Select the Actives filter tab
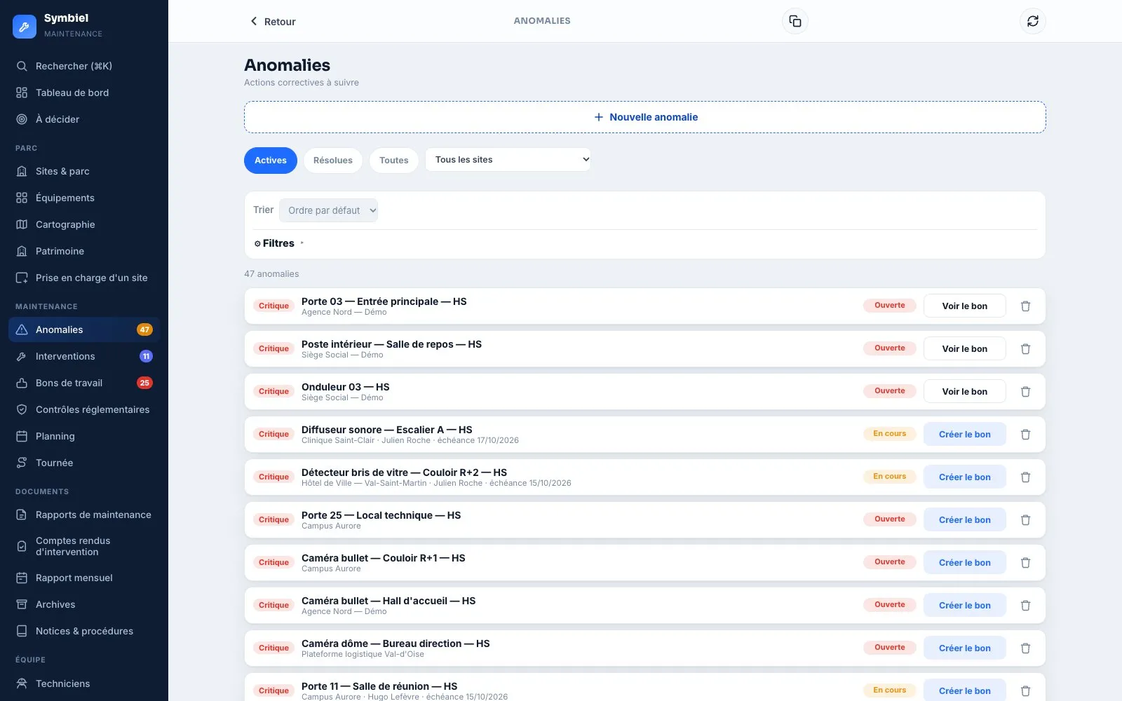Viewport: 1122px width, 701px height. (271, 161)
